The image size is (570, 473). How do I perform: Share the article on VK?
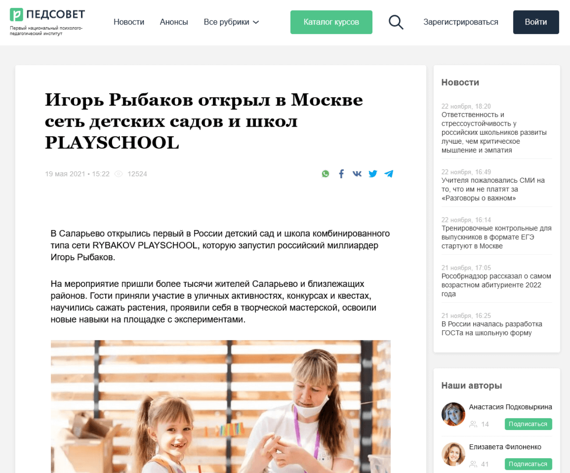pyautogui.click(x=357, y=174)
